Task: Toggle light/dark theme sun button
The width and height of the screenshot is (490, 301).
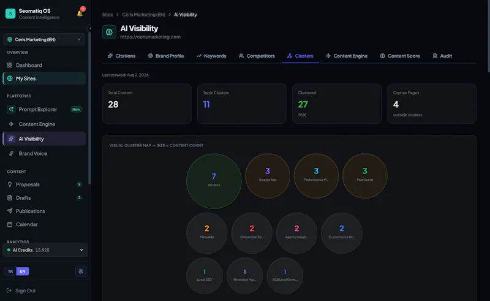Action: tap(81, 272)
